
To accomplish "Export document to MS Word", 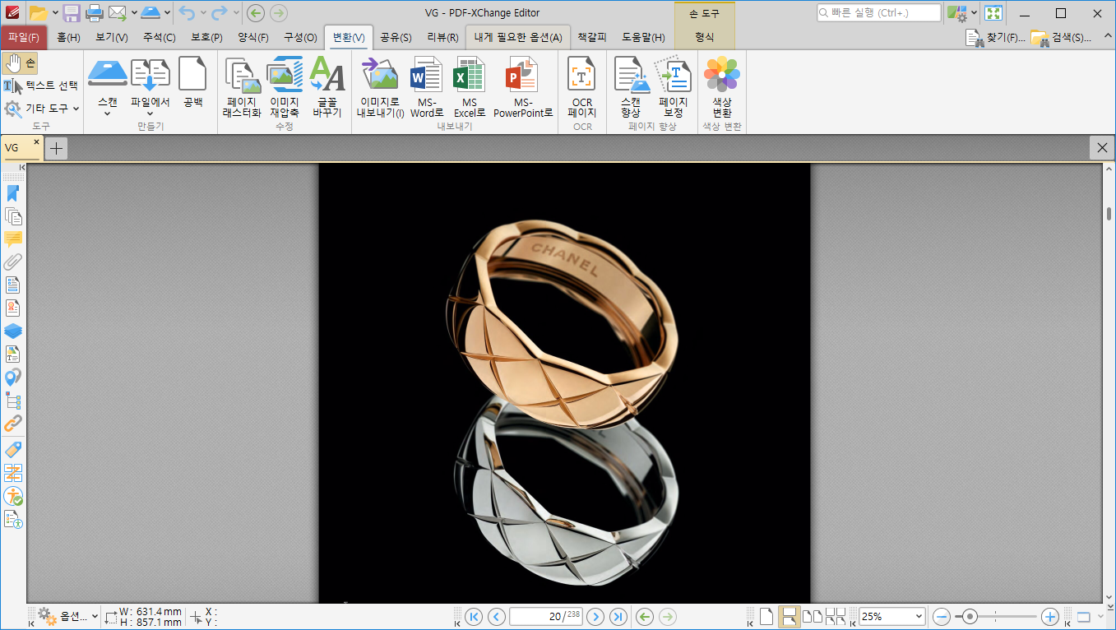I will 427,87.
